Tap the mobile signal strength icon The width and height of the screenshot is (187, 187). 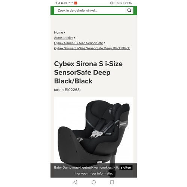[x=58, y=3]
